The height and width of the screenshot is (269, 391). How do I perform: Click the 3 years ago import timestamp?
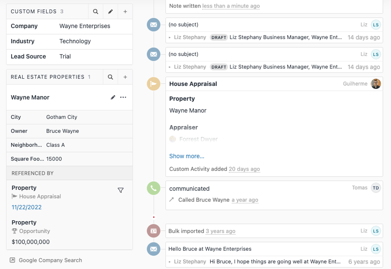(221, 231)
